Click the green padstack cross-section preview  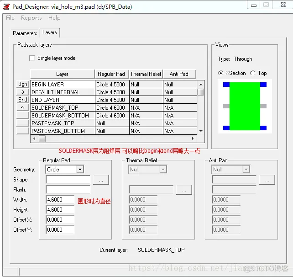tap(245, 107)
